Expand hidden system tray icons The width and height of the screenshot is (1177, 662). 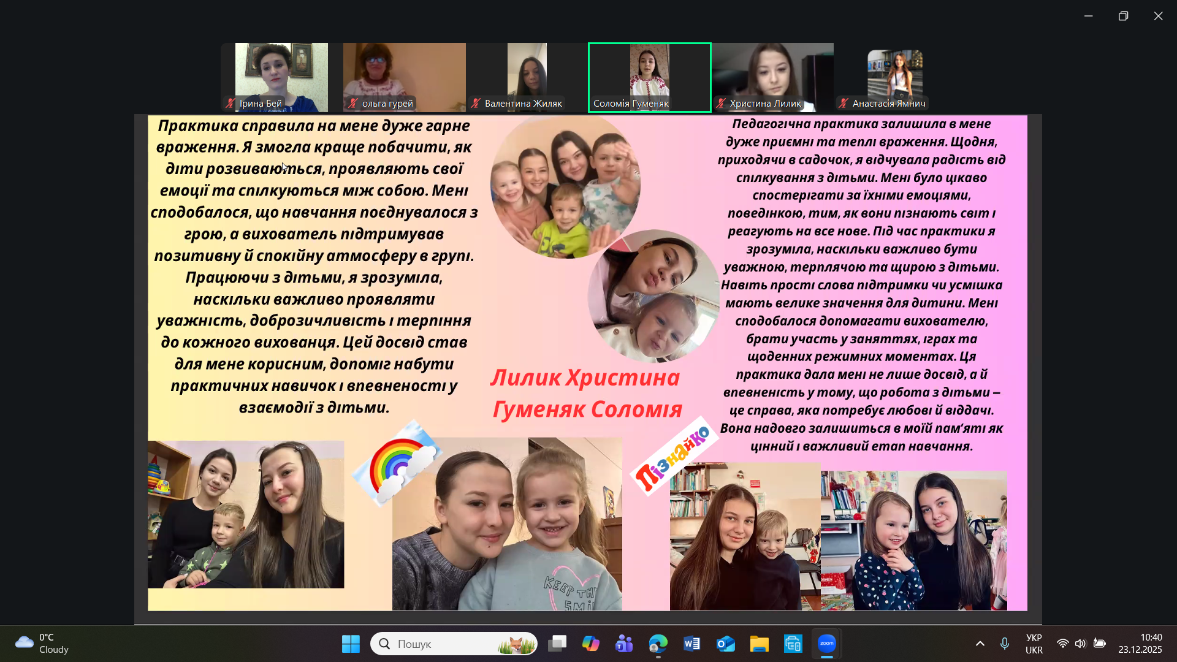point(980,644)
